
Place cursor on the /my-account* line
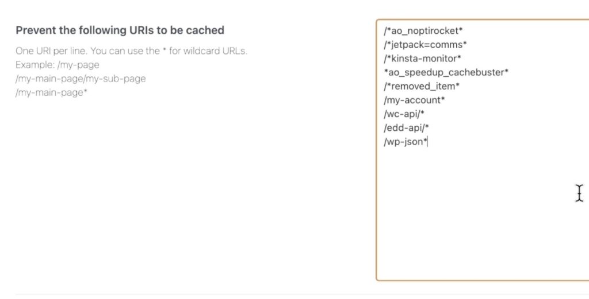tap(414, 100)
